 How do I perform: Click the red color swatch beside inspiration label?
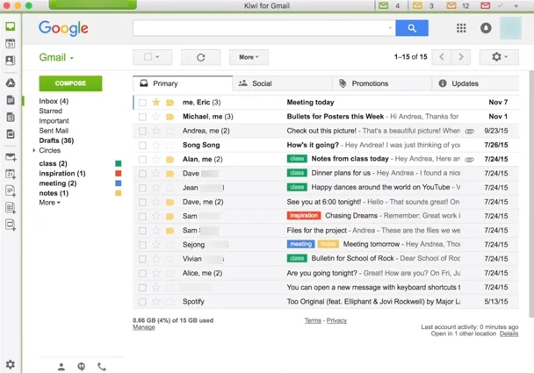[119, 174]
